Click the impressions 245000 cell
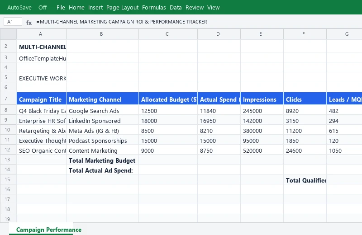 (262, 110)
